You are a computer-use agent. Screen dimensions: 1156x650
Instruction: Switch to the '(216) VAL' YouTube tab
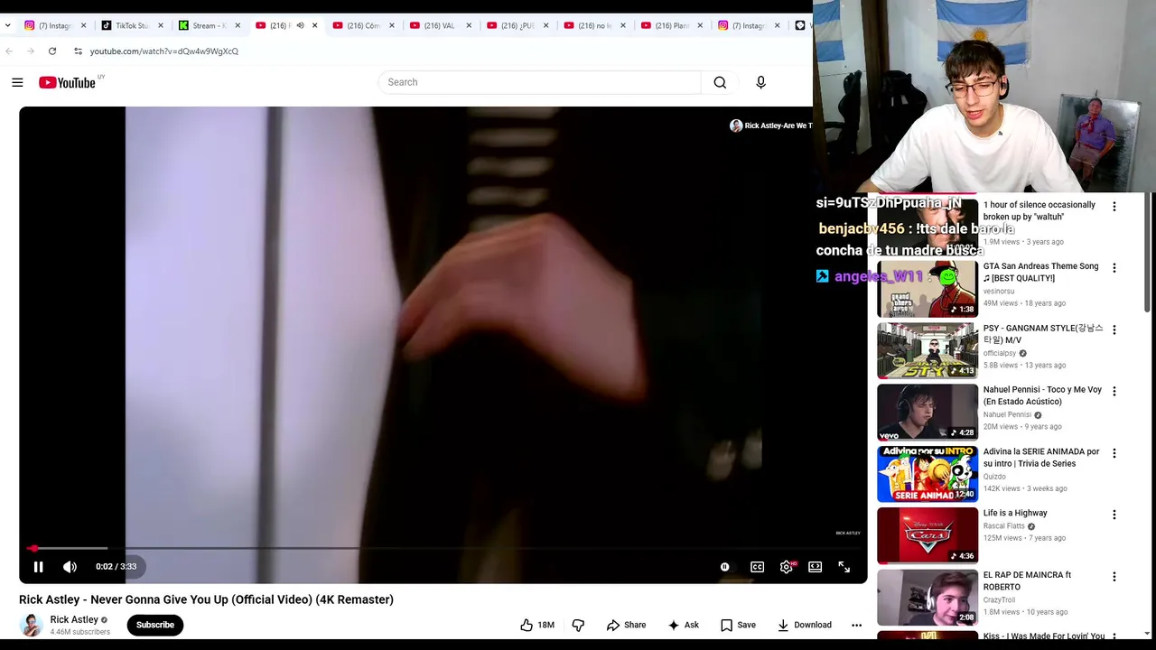tap(439, 25)
